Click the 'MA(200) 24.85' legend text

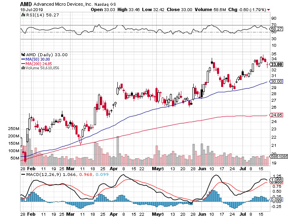(39, 64)
